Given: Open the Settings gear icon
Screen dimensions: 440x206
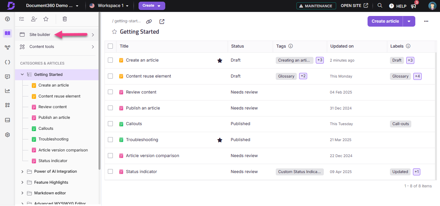Looking at the screenshot, I should coord(7,135).
